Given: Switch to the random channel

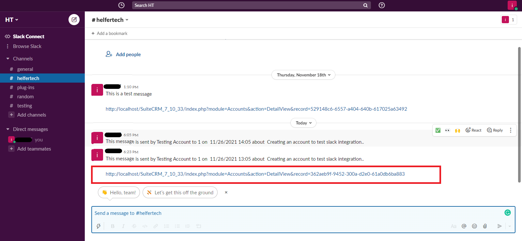Looking at the screenshot, I should pos(42,97).
